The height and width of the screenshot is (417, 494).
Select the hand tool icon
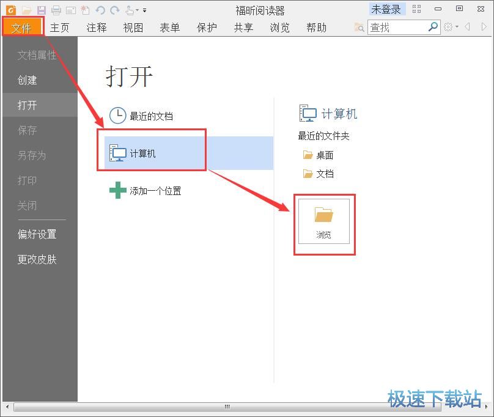(129, 10)
